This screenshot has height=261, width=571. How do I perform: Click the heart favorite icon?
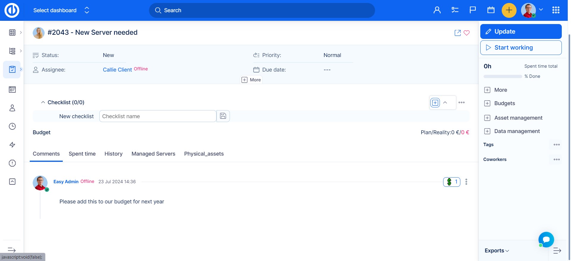(x=467, y=33)
